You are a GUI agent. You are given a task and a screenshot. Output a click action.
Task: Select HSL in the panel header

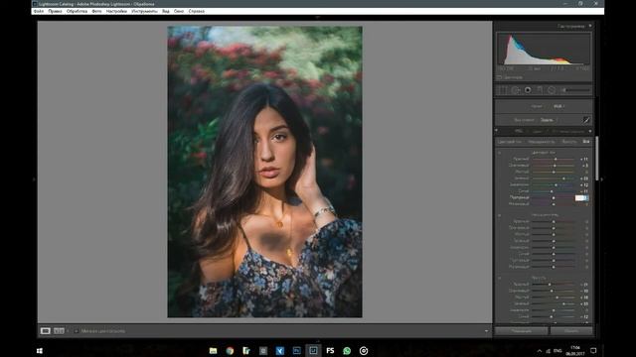click(519, 131)
